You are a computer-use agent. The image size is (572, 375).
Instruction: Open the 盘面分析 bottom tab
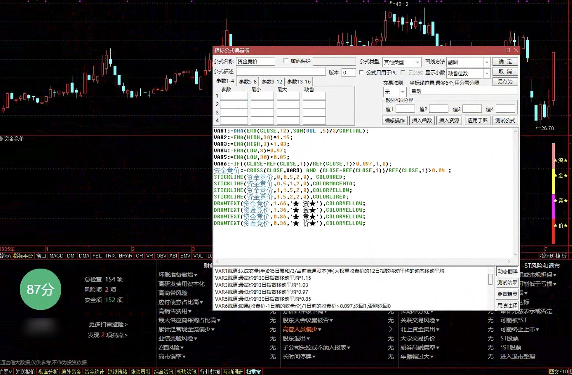(x=48, y=372)
